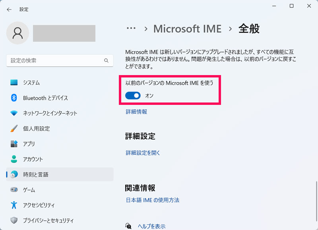This screenshot has width=318, height=230.
Task: Click the gray account name box
Action: (64, 33)
